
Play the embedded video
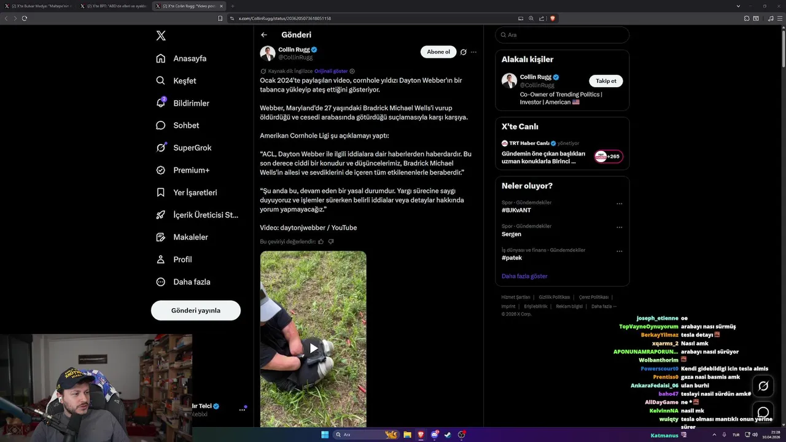[x=313, y=348]
